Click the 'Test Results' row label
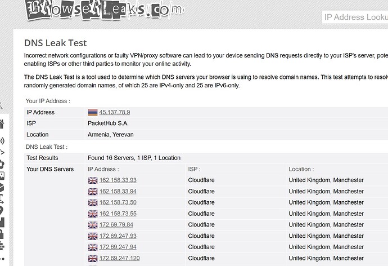The image size is (388, 266). (42, 158)
